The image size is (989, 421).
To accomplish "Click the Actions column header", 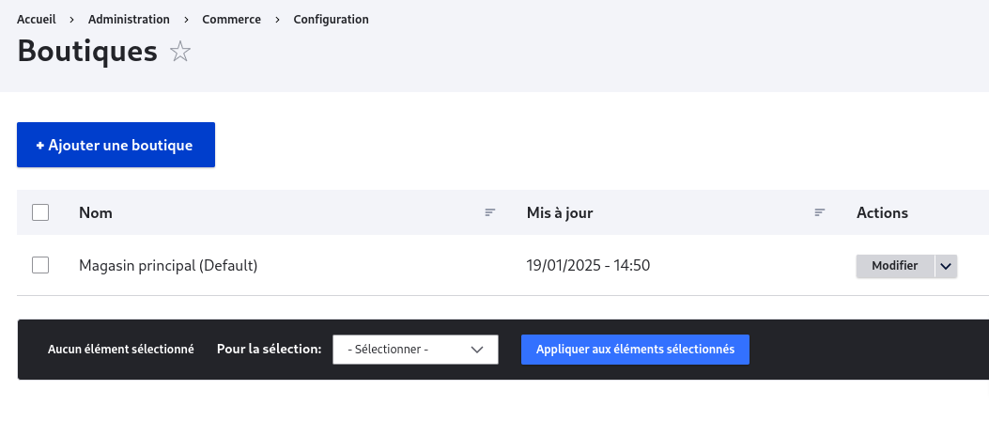I will 882,212.
